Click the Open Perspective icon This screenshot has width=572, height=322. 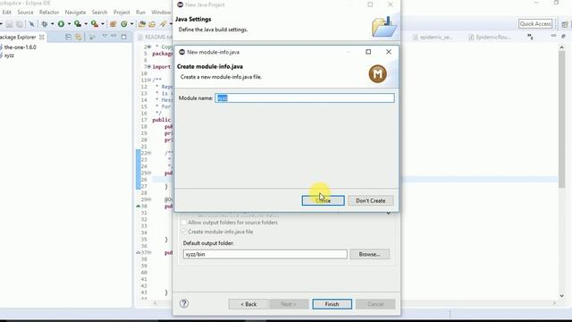click(x=565, y=24)
